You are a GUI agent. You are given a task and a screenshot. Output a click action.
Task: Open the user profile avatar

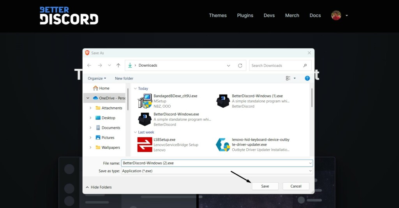click(336, 16)
